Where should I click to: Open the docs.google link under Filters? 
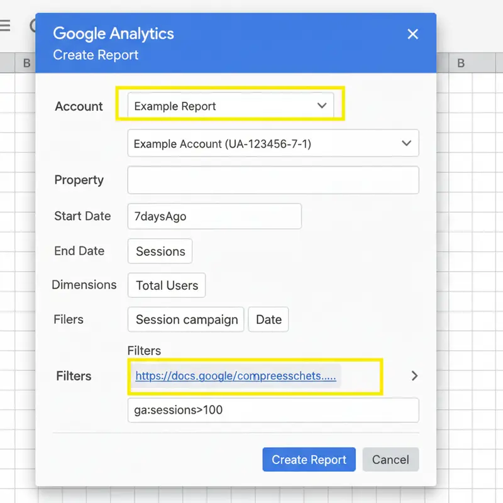coord(235,376)
